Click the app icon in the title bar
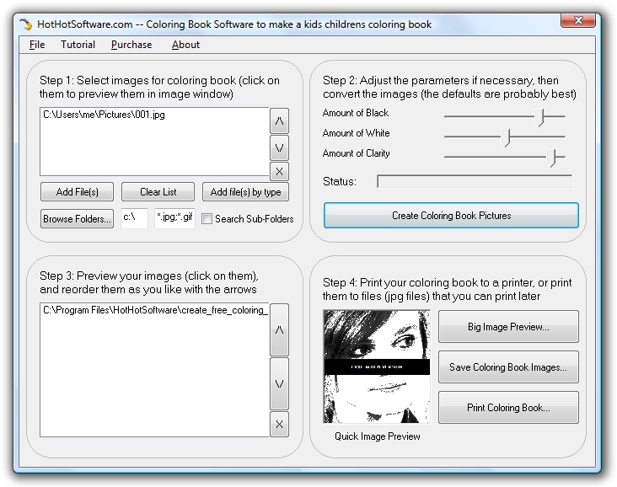The height and width of the screenshot is (487, 617). 26,24
